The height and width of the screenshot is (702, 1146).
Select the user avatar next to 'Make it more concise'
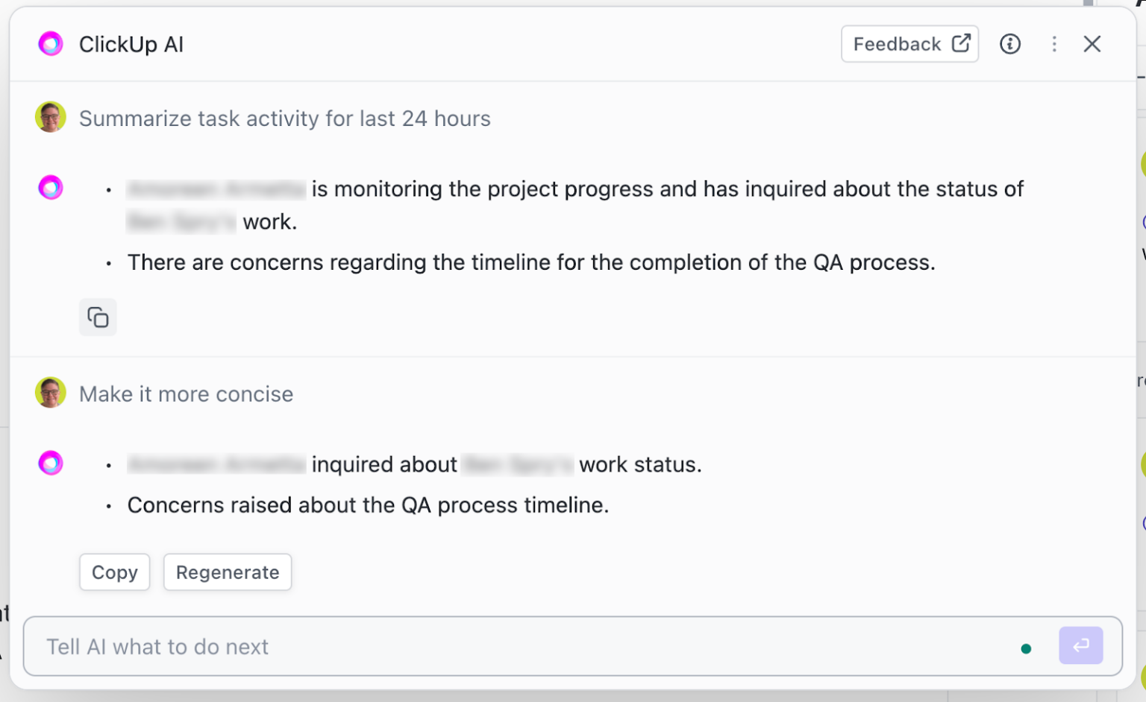click(50, 393)
